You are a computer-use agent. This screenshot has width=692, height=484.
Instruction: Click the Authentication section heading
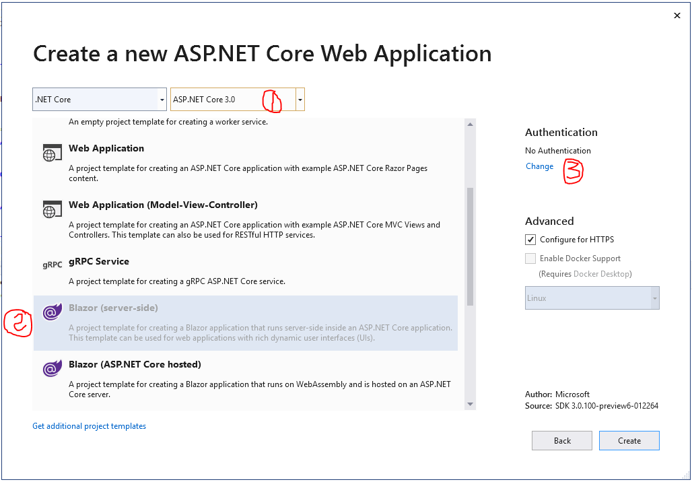(561, 133)
